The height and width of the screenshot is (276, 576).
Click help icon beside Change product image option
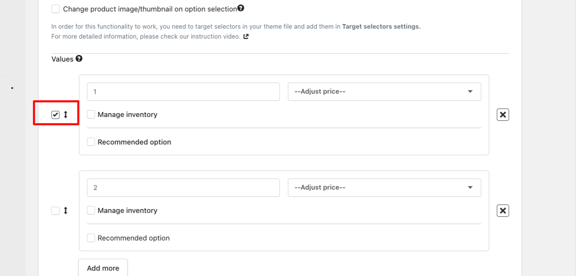(241, 8)
